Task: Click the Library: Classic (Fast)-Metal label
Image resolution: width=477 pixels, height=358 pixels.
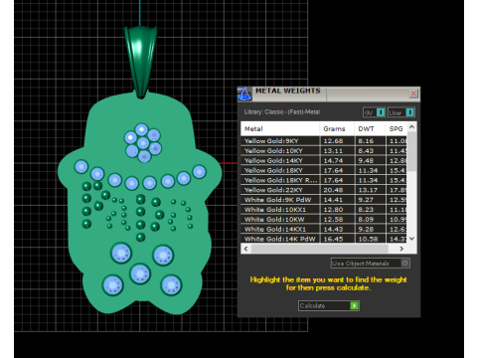Action: click(x=282, y=112)
